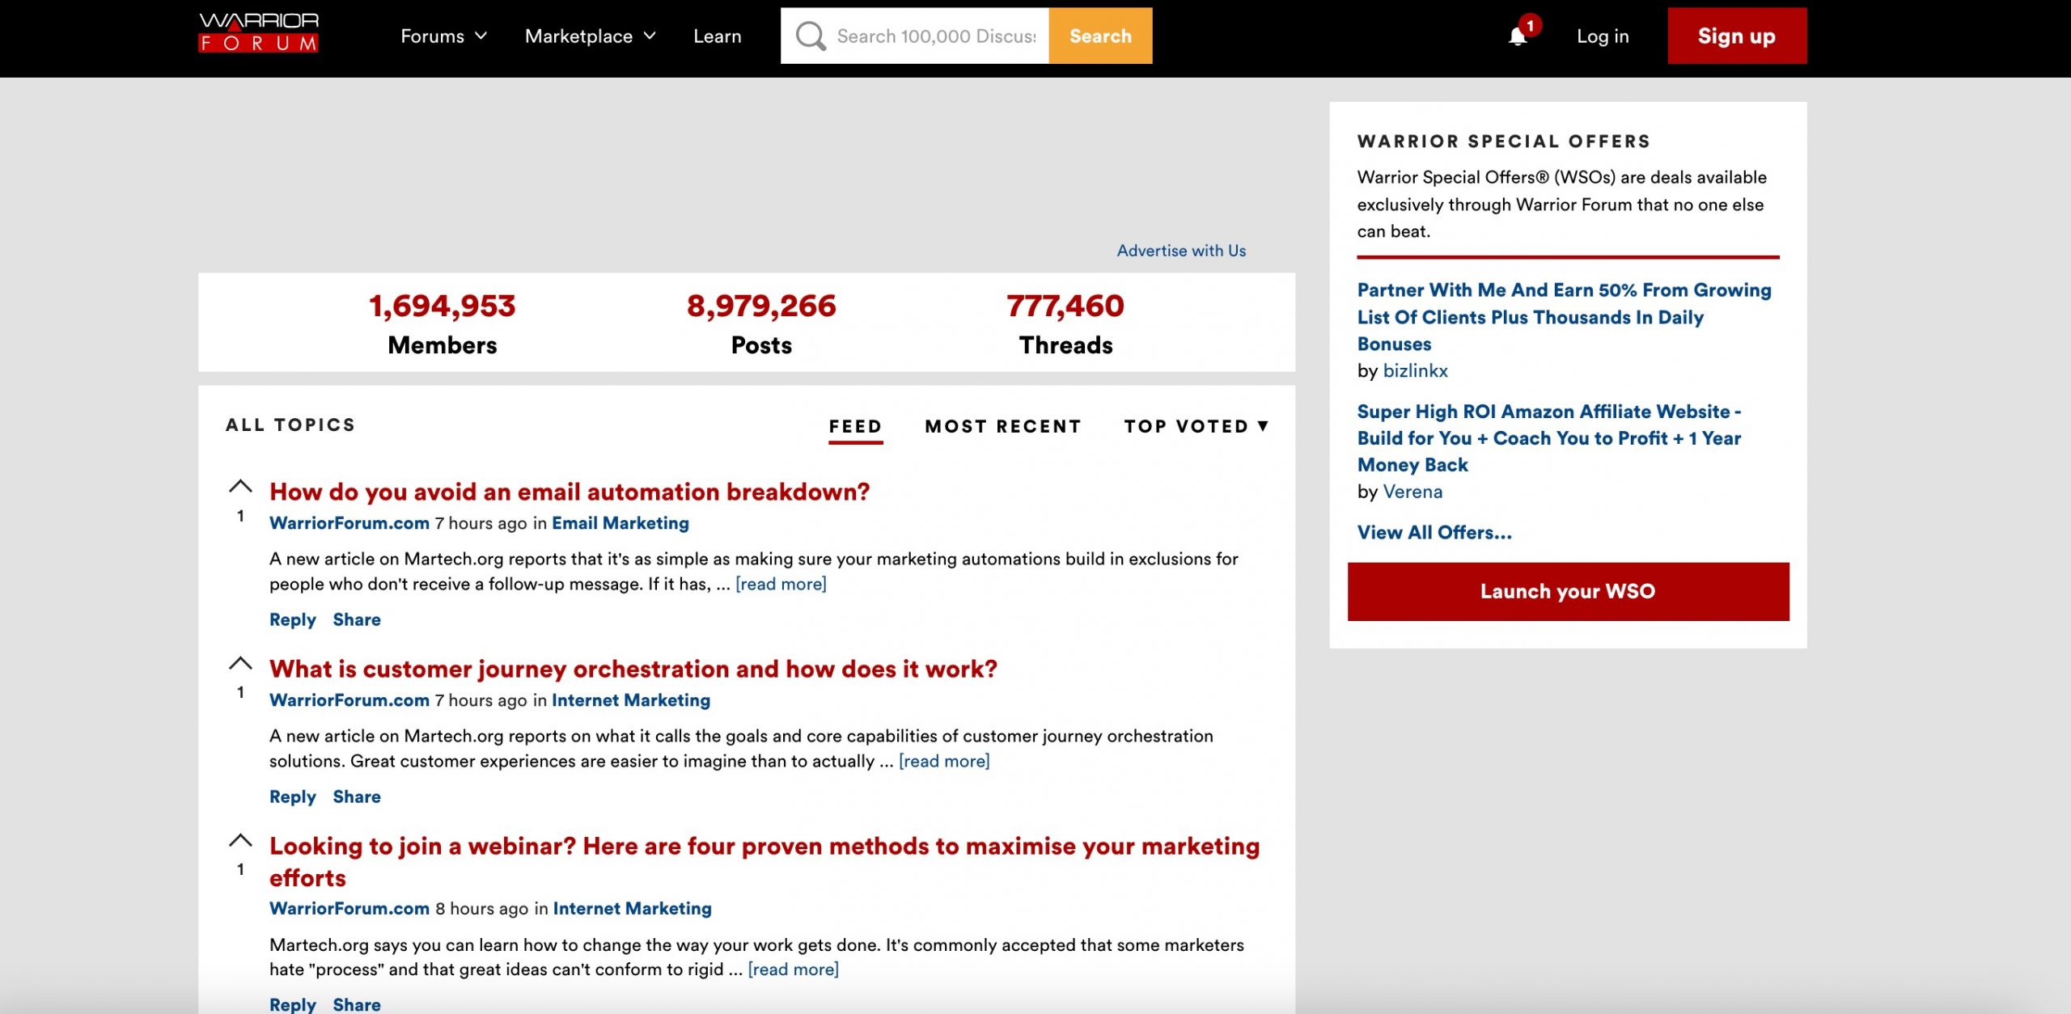Open the bizlinkx author profile
Viewport: 2071px width, 1014px height.
click(1416, 370)
